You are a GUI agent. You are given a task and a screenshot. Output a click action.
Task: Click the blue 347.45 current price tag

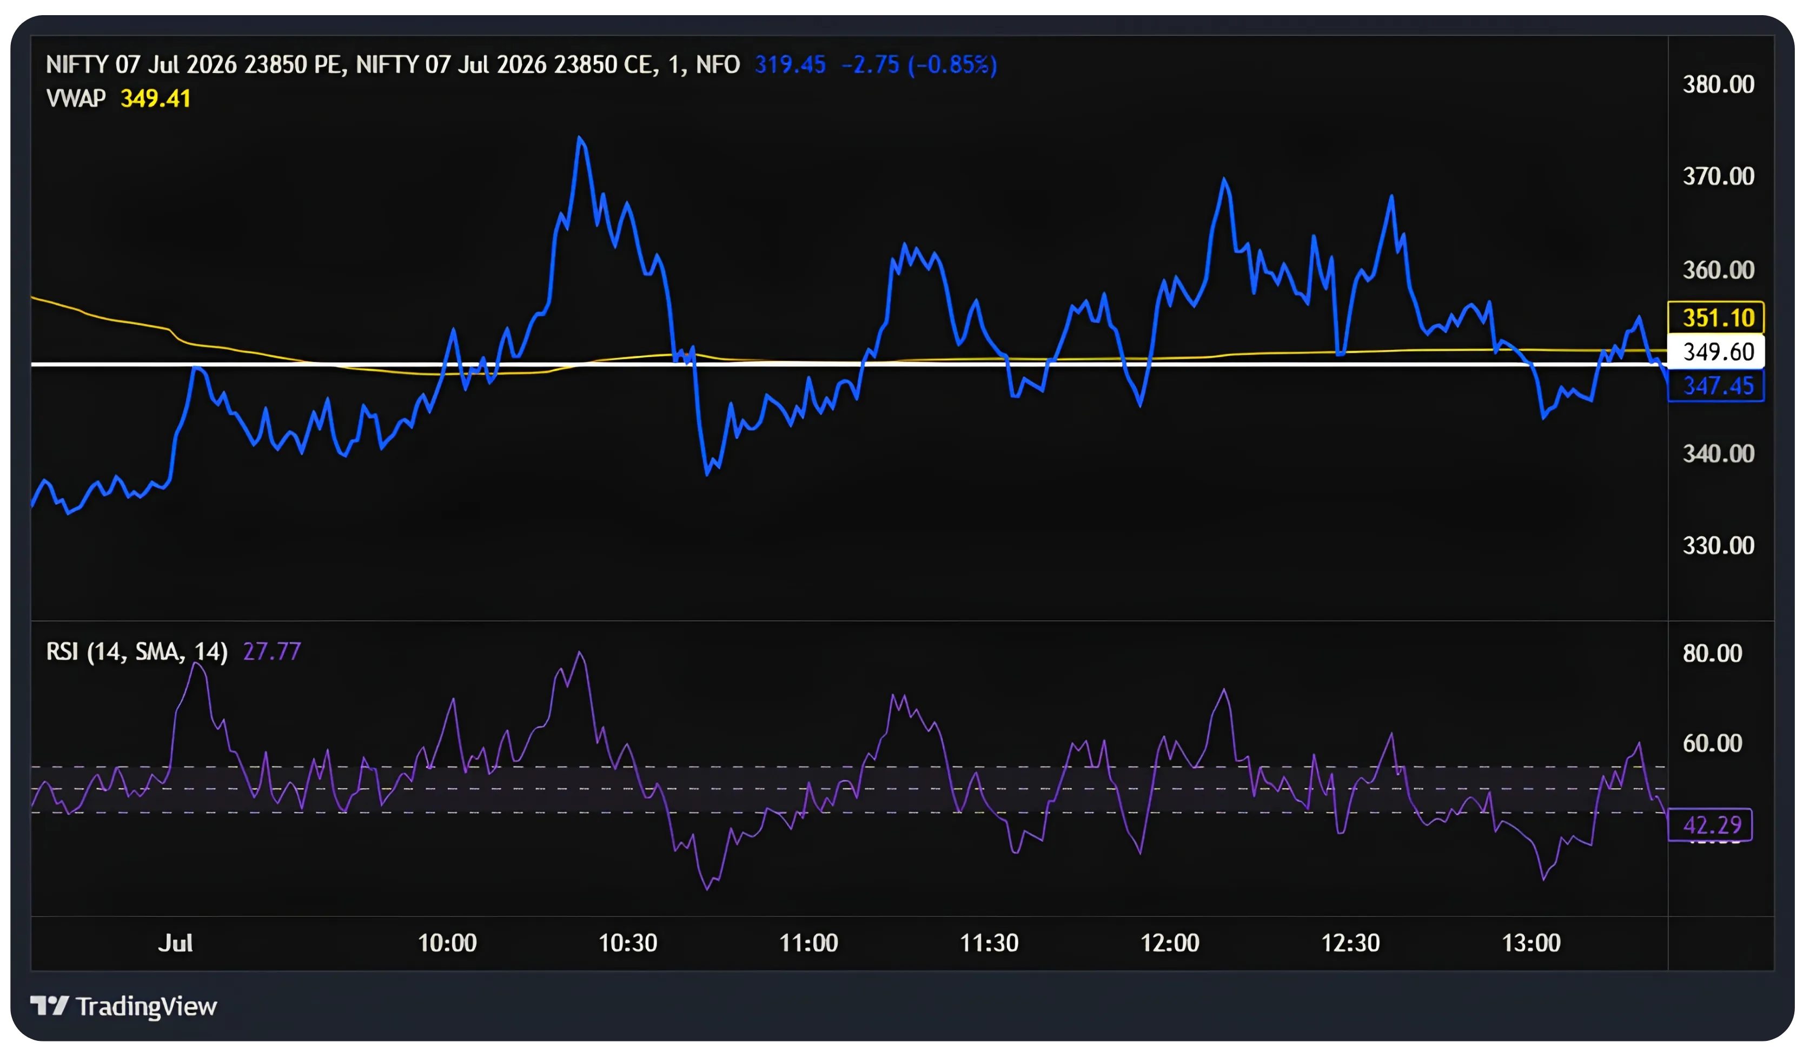click(1716, 386)
